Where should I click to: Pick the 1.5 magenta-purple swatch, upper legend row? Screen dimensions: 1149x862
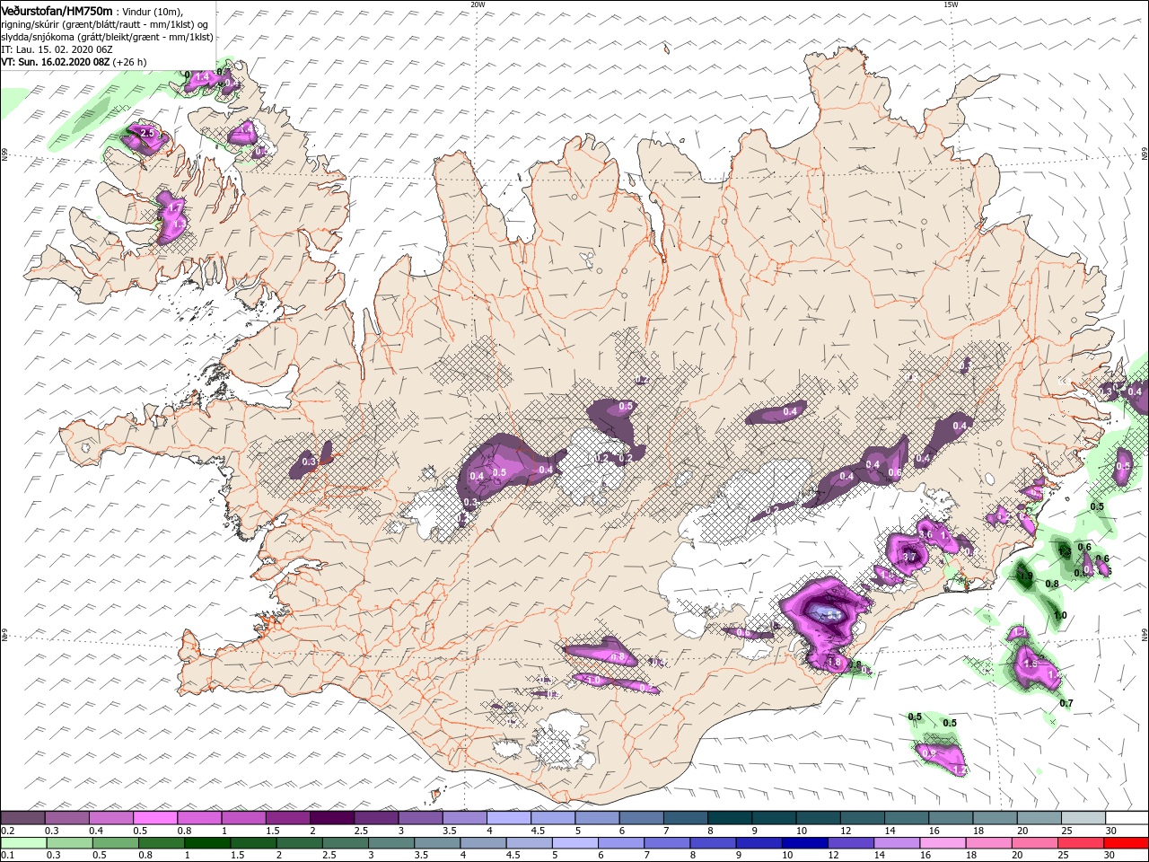coord(287,818)
